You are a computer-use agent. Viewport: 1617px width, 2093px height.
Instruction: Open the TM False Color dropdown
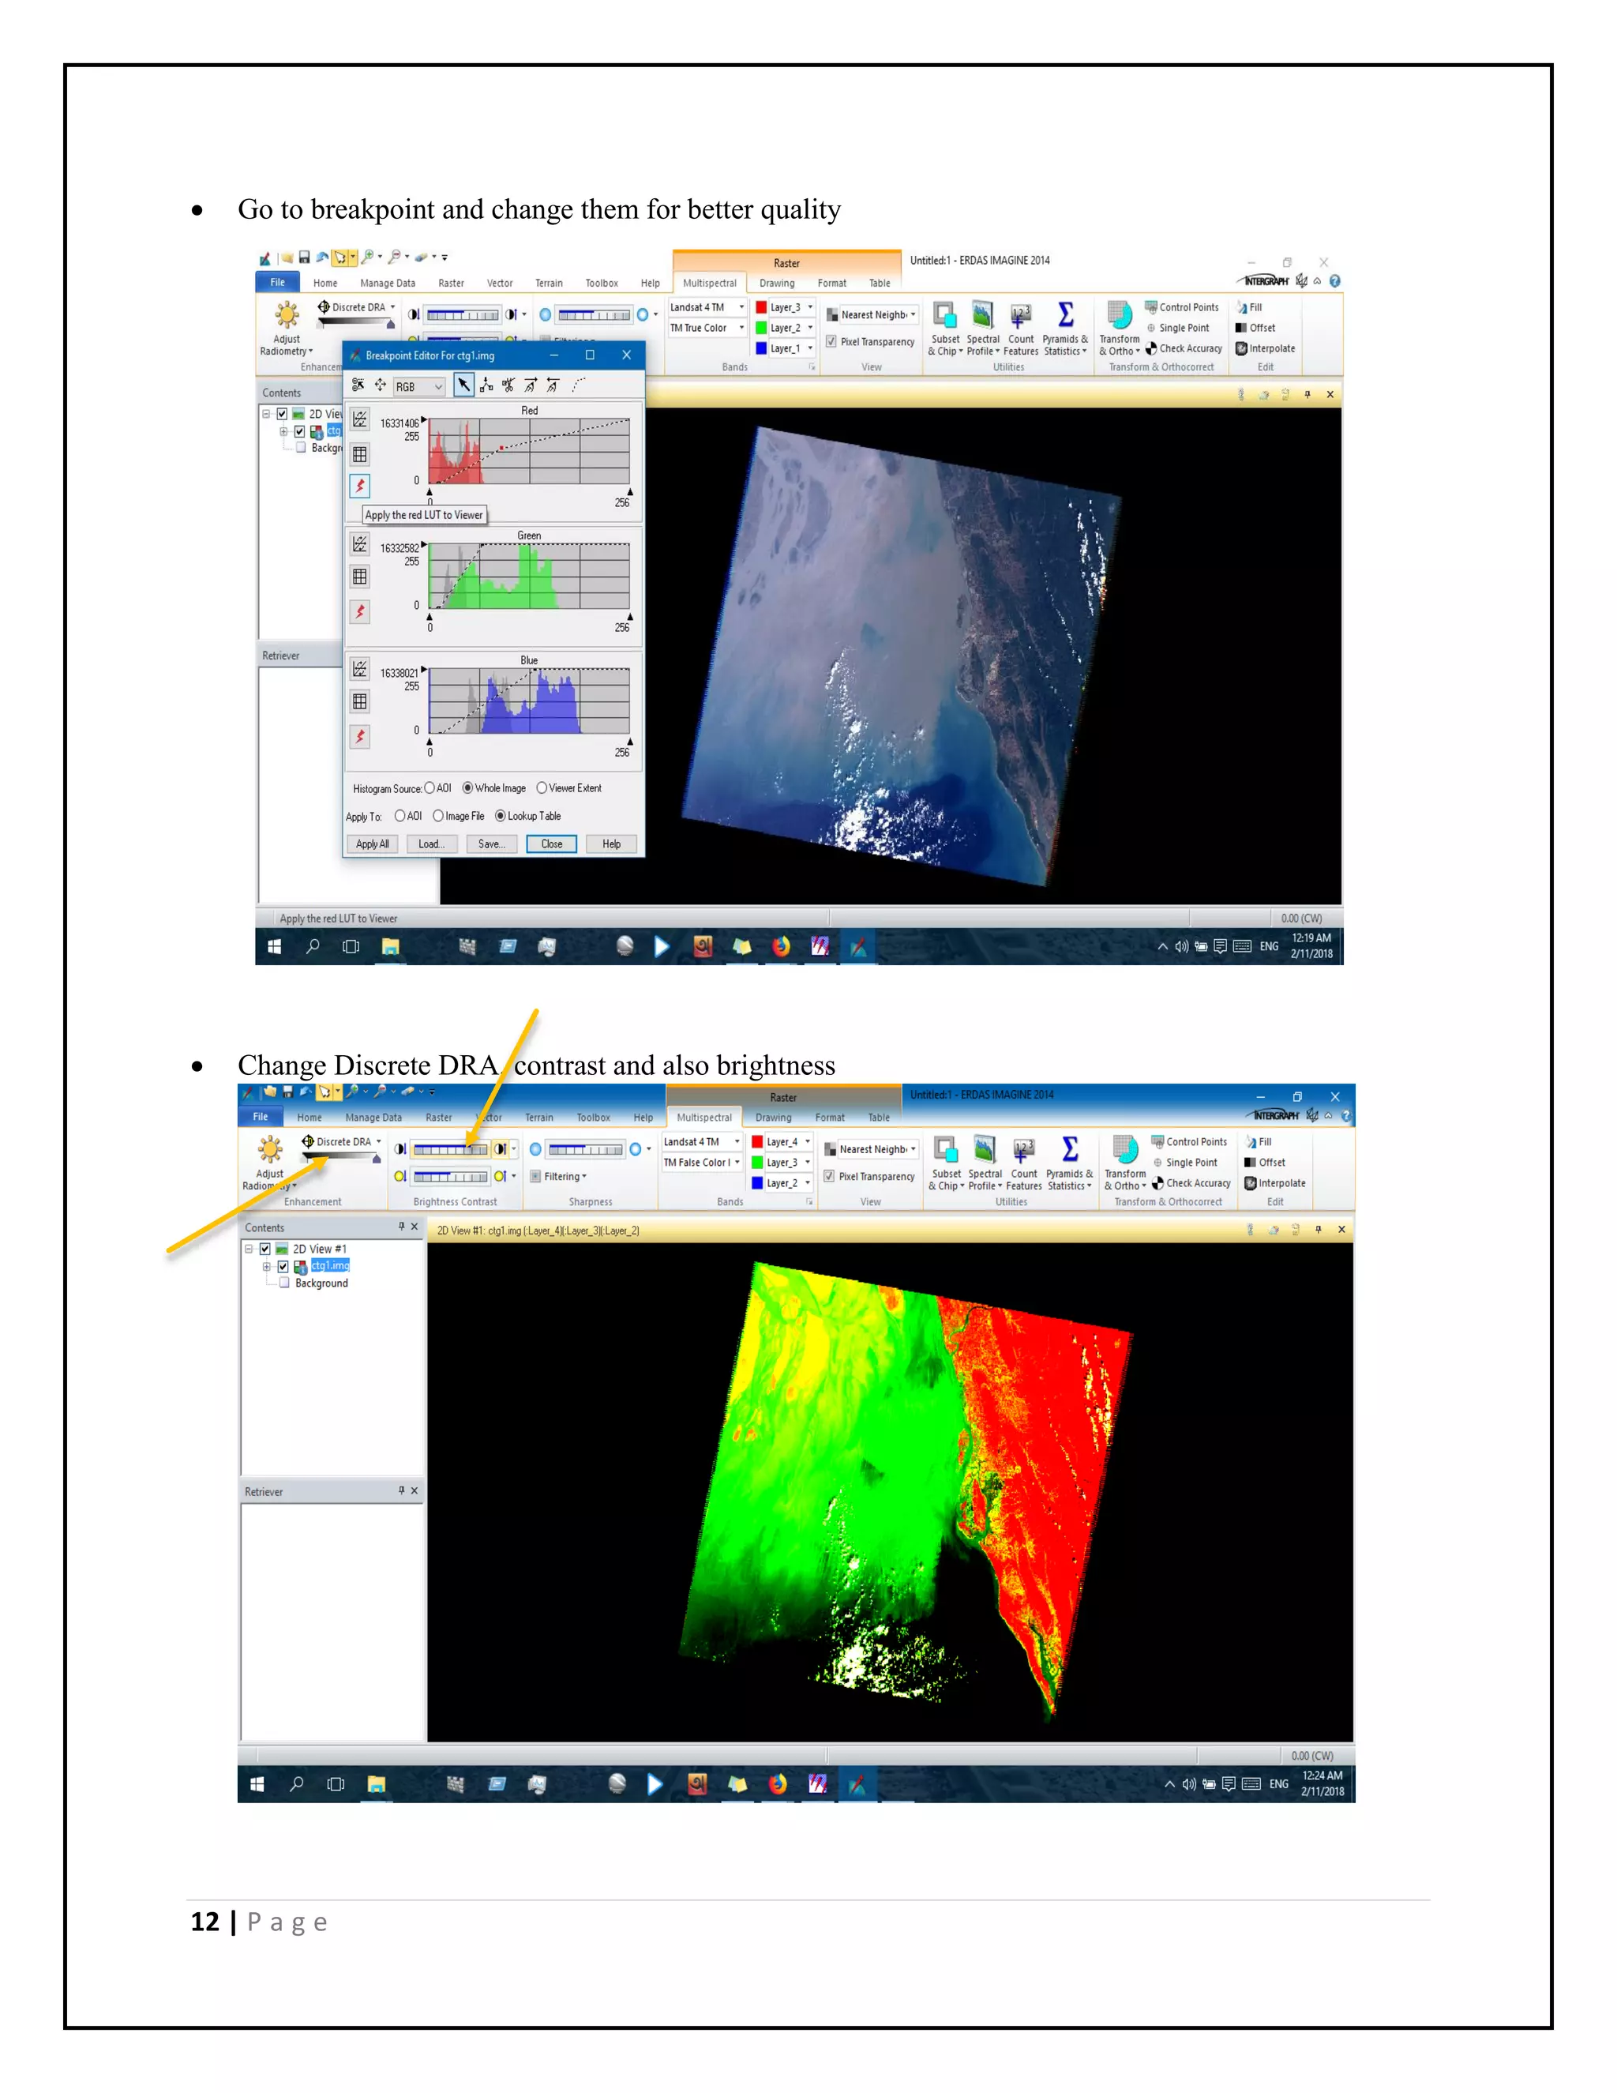pos(737,1163)
